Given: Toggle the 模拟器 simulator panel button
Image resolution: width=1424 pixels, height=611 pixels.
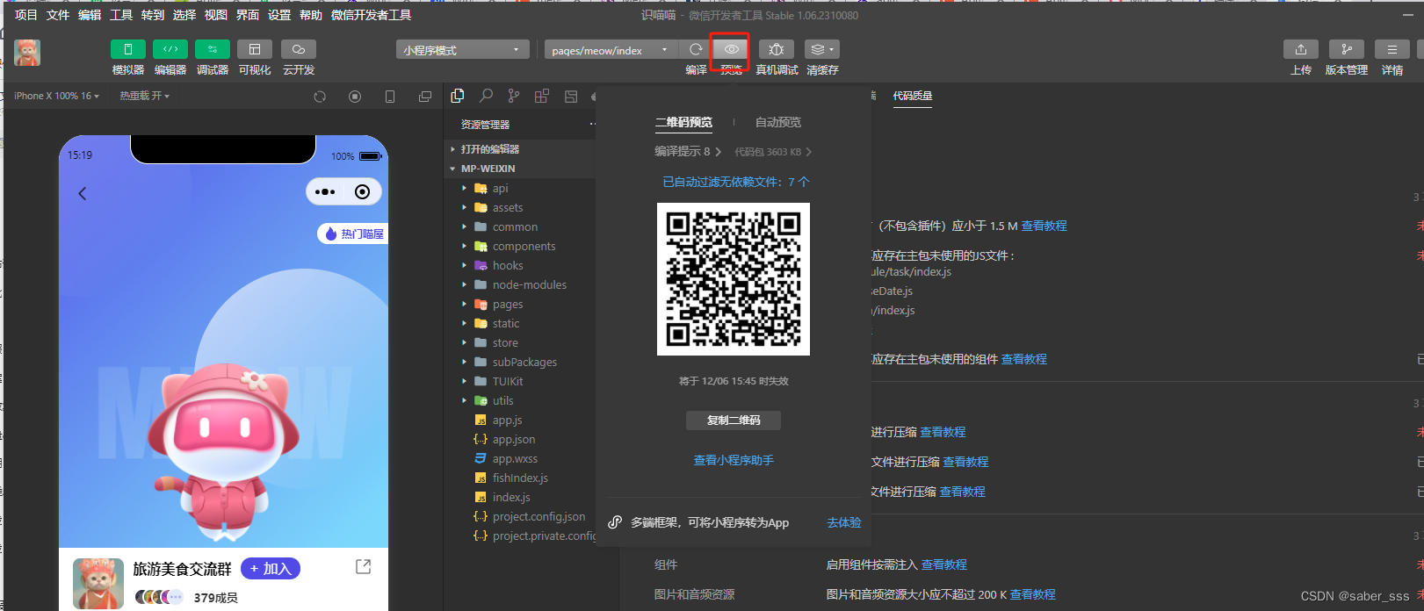Looking at the screenshot, I should tap(128, 49).
